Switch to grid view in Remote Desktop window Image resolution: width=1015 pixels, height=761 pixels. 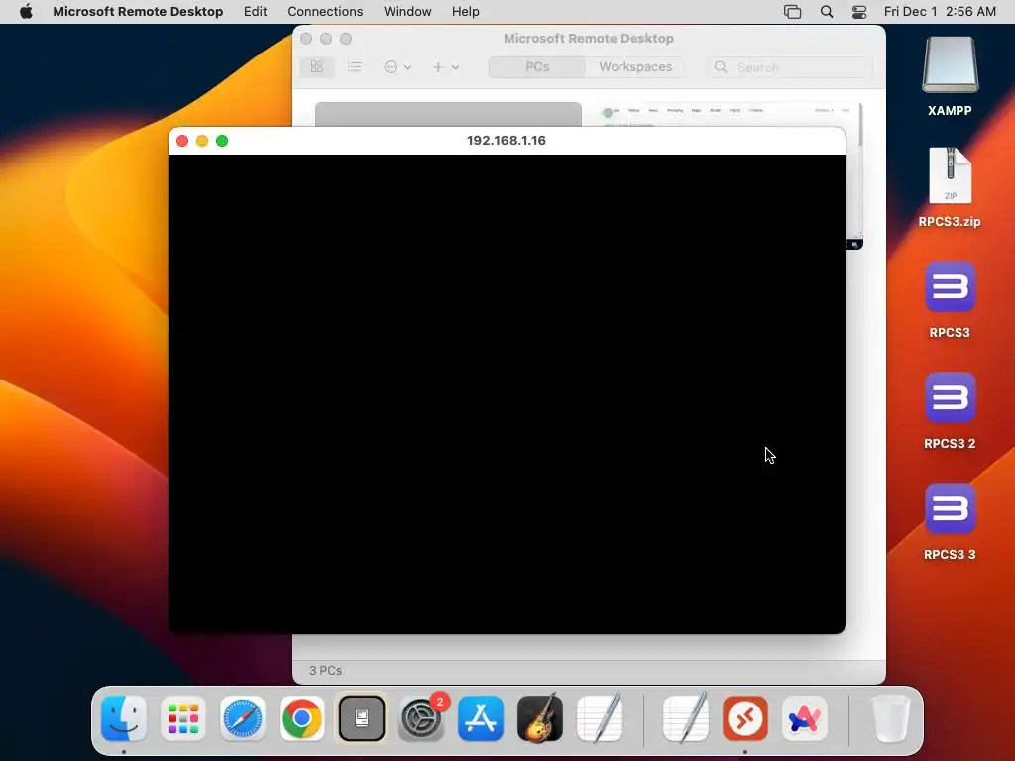pyautogui.click(x=316, y=66)
